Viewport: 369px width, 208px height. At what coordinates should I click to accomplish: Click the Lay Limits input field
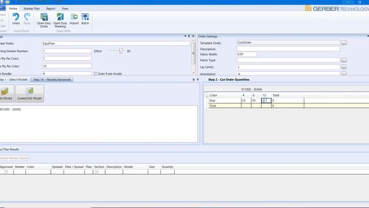tap(288, 67)
